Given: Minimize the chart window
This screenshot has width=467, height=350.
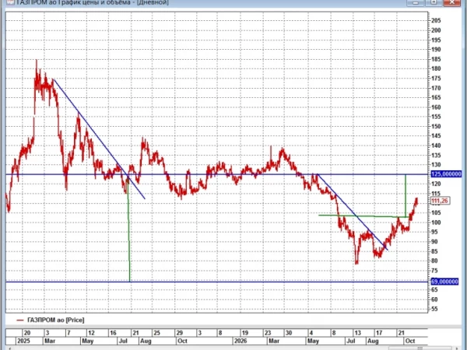Looking at the screenshot, I should coord(415,2).
